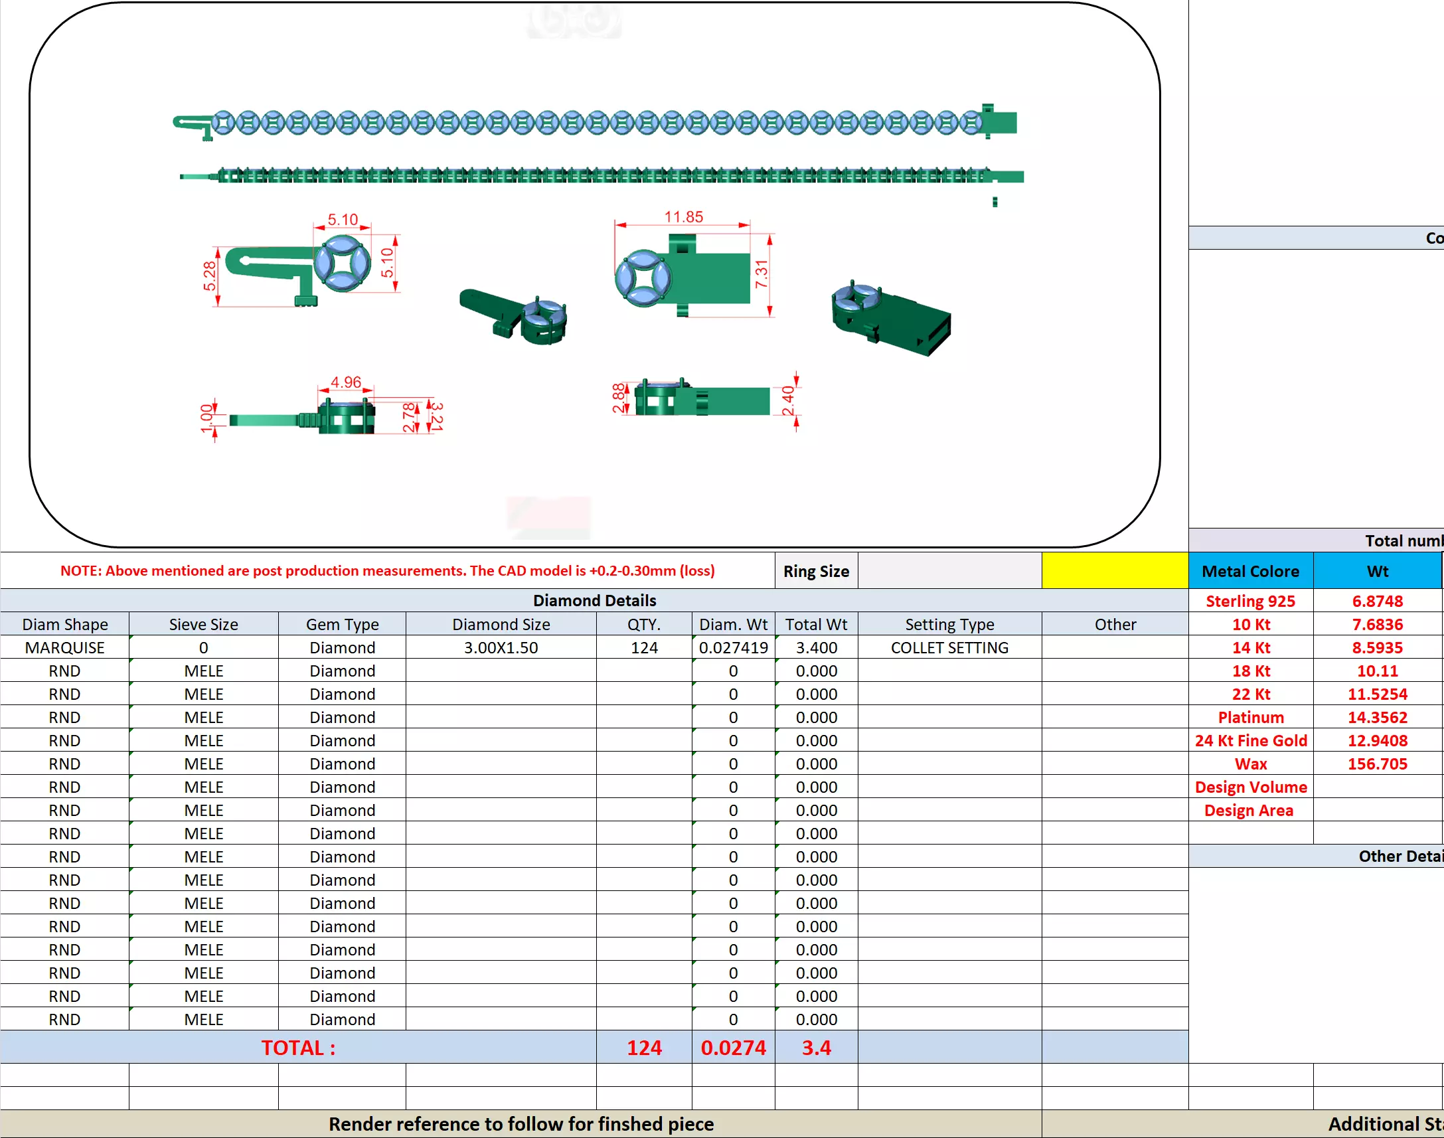Select total quantity 124 in TOTAL row
Screen dimensions: 1444x1138
(x=643, y=1048)
